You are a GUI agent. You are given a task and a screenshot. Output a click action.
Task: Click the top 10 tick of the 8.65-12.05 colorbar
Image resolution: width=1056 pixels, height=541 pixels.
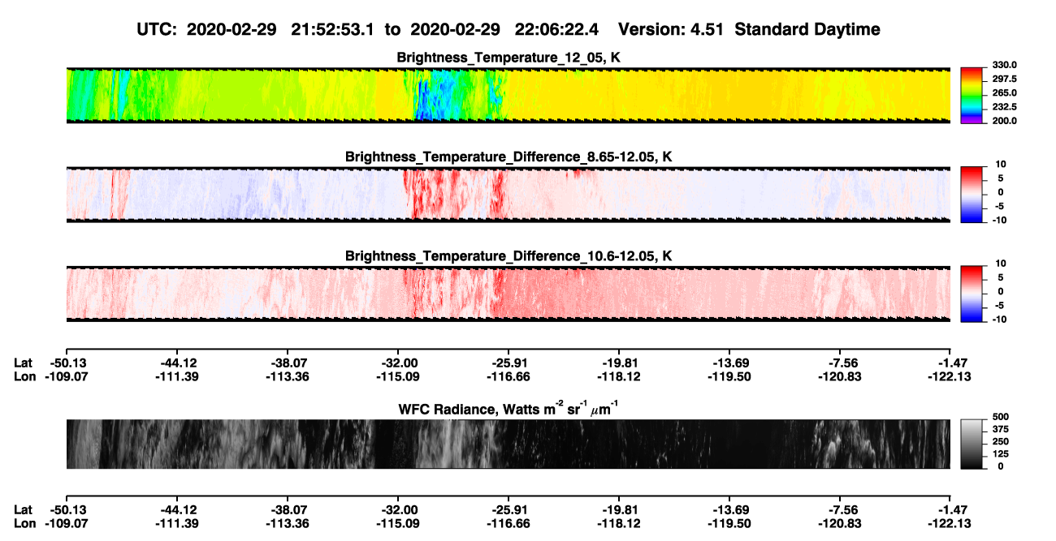pos(1002,164)
